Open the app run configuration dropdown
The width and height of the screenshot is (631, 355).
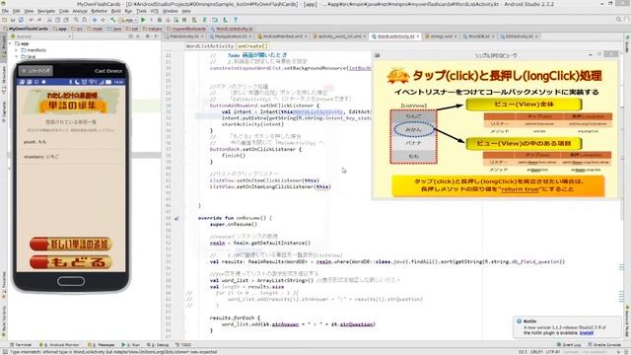point(127,20)
